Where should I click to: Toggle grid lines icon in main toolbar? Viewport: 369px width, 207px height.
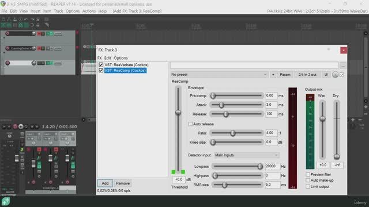(x=26, y=25)
